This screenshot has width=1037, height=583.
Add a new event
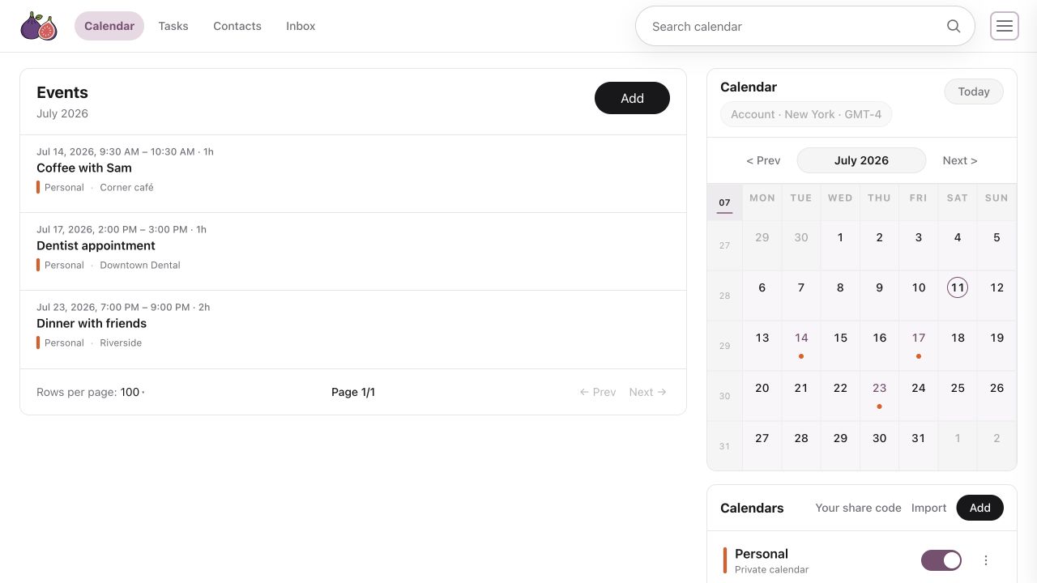(x=632, y=98)
